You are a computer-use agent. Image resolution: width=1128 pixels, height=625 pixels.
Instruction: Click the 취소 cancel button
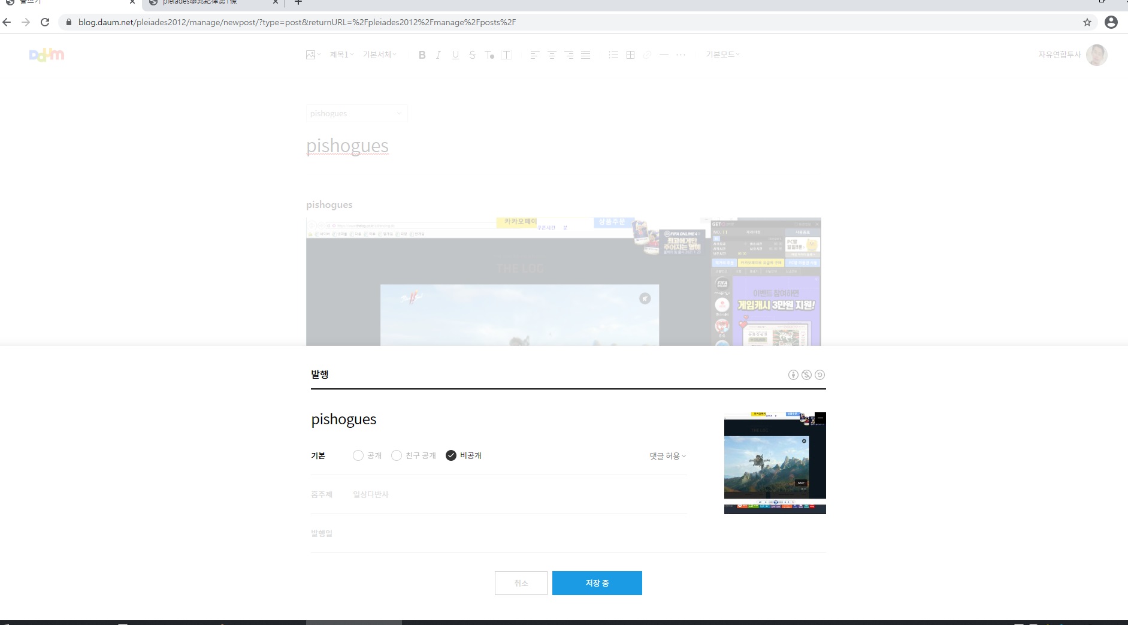click(x=521, y=583)
